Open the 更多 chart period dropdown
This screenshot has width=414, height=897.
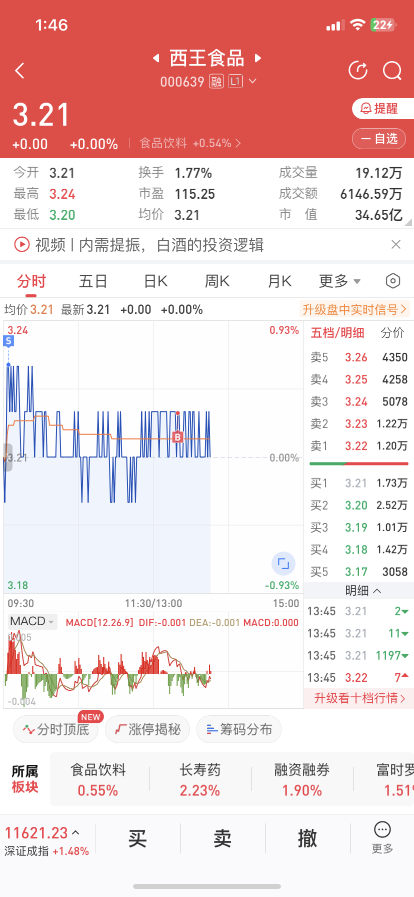click(x=340, y=281)
